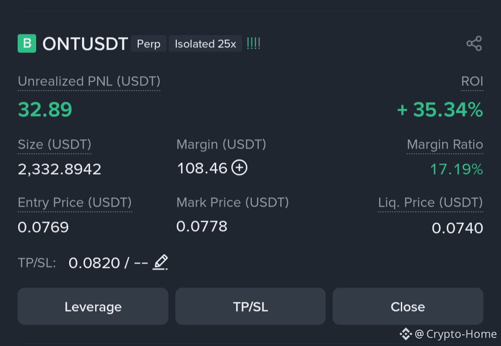Click the Size (USDT) label
This screenshot has height=346, width=501.
click(x=54, y=144)
